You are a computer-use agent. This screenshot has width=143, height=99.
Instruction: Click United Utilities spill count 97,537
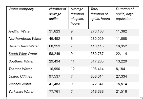(54, 76)
